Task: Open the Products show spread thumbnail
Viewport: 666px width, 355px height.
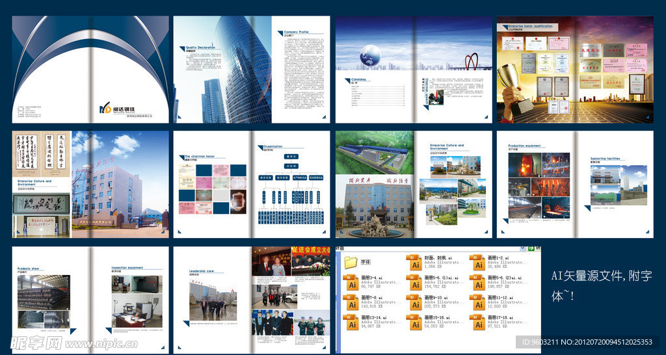Action: coord(90,300)
